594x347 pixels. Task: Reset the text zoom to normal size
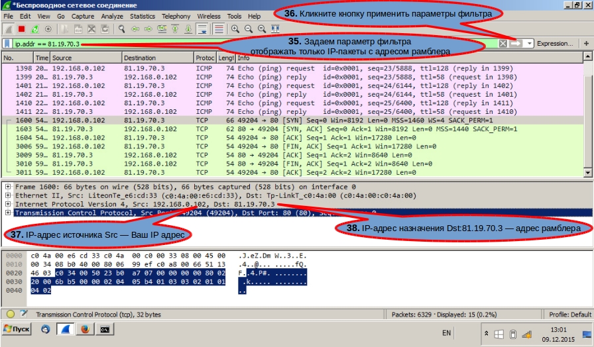[x=262, y=29]
